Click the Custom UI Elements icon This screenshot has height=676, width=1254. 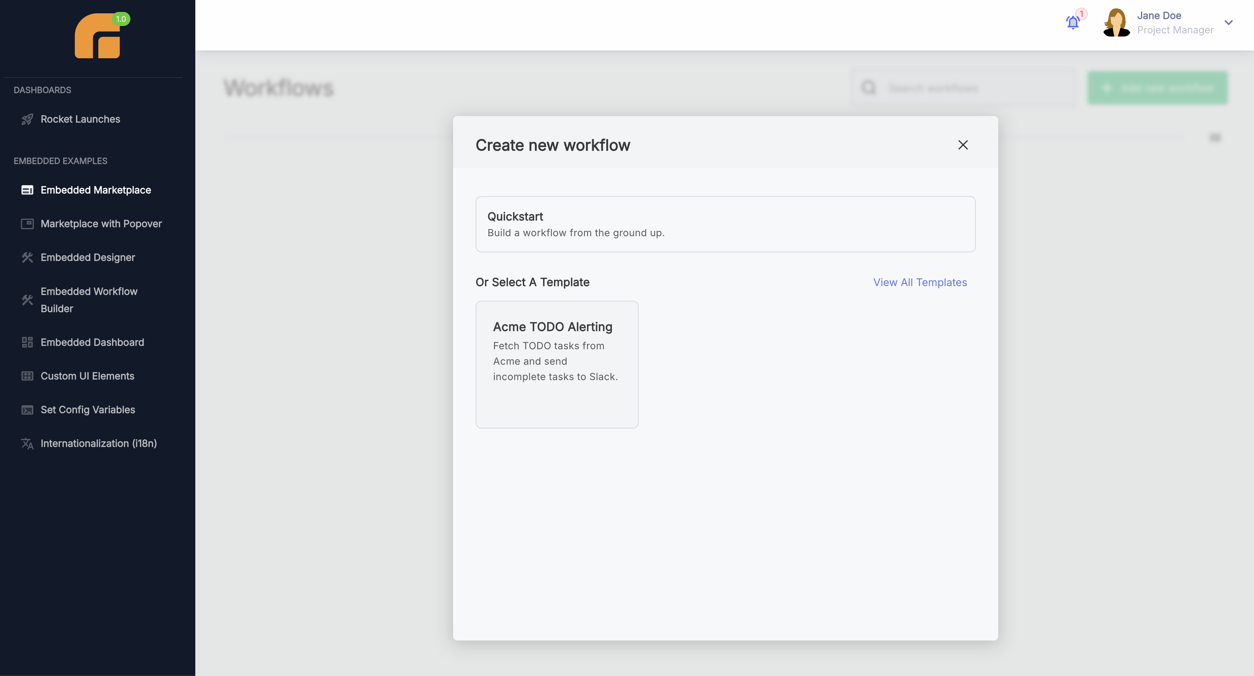[27, 376]
